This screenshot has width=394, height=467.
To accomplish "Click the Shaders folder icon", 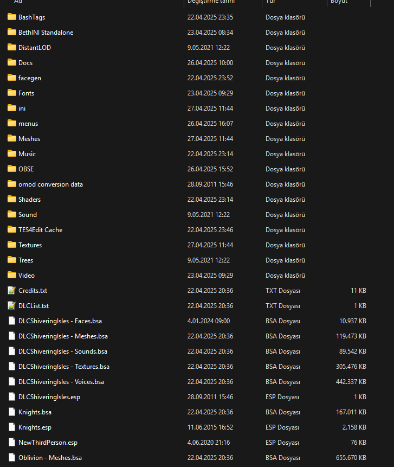I will click(x=12, y=199).
